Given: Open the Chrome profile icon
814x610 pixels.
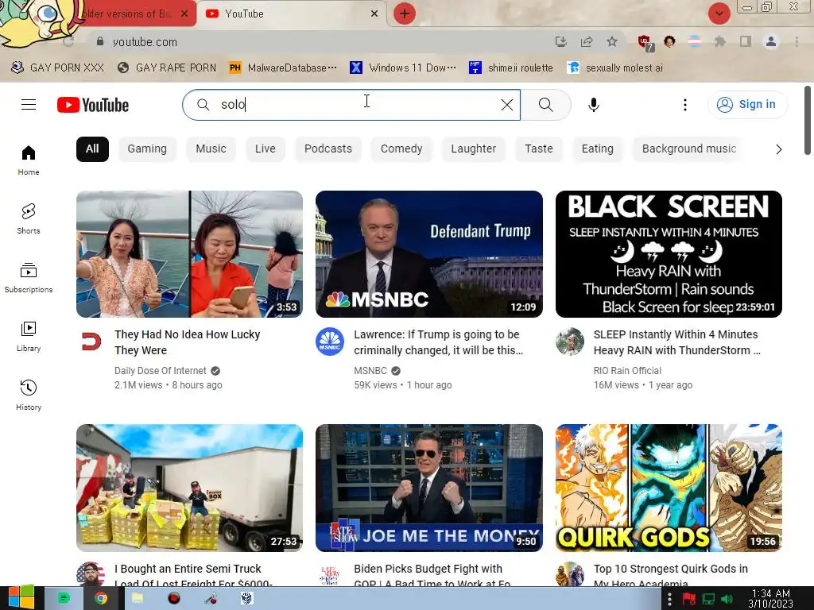Looking at the screenshot, I should 771,41.
